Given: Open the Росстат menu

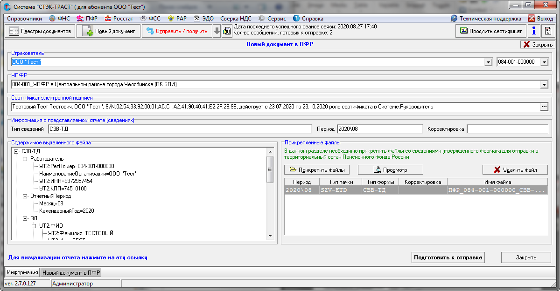Looking at the screenshot, I should [119, 19].
